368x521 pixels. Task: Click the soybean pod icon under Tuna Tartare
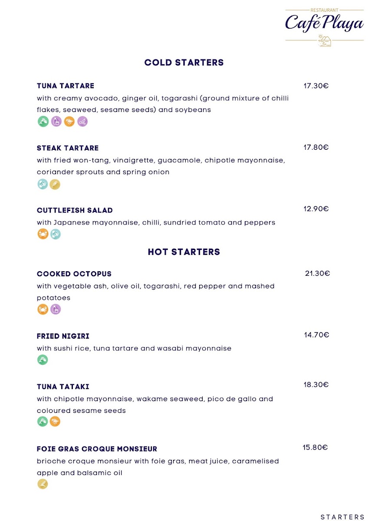[82, 122]
